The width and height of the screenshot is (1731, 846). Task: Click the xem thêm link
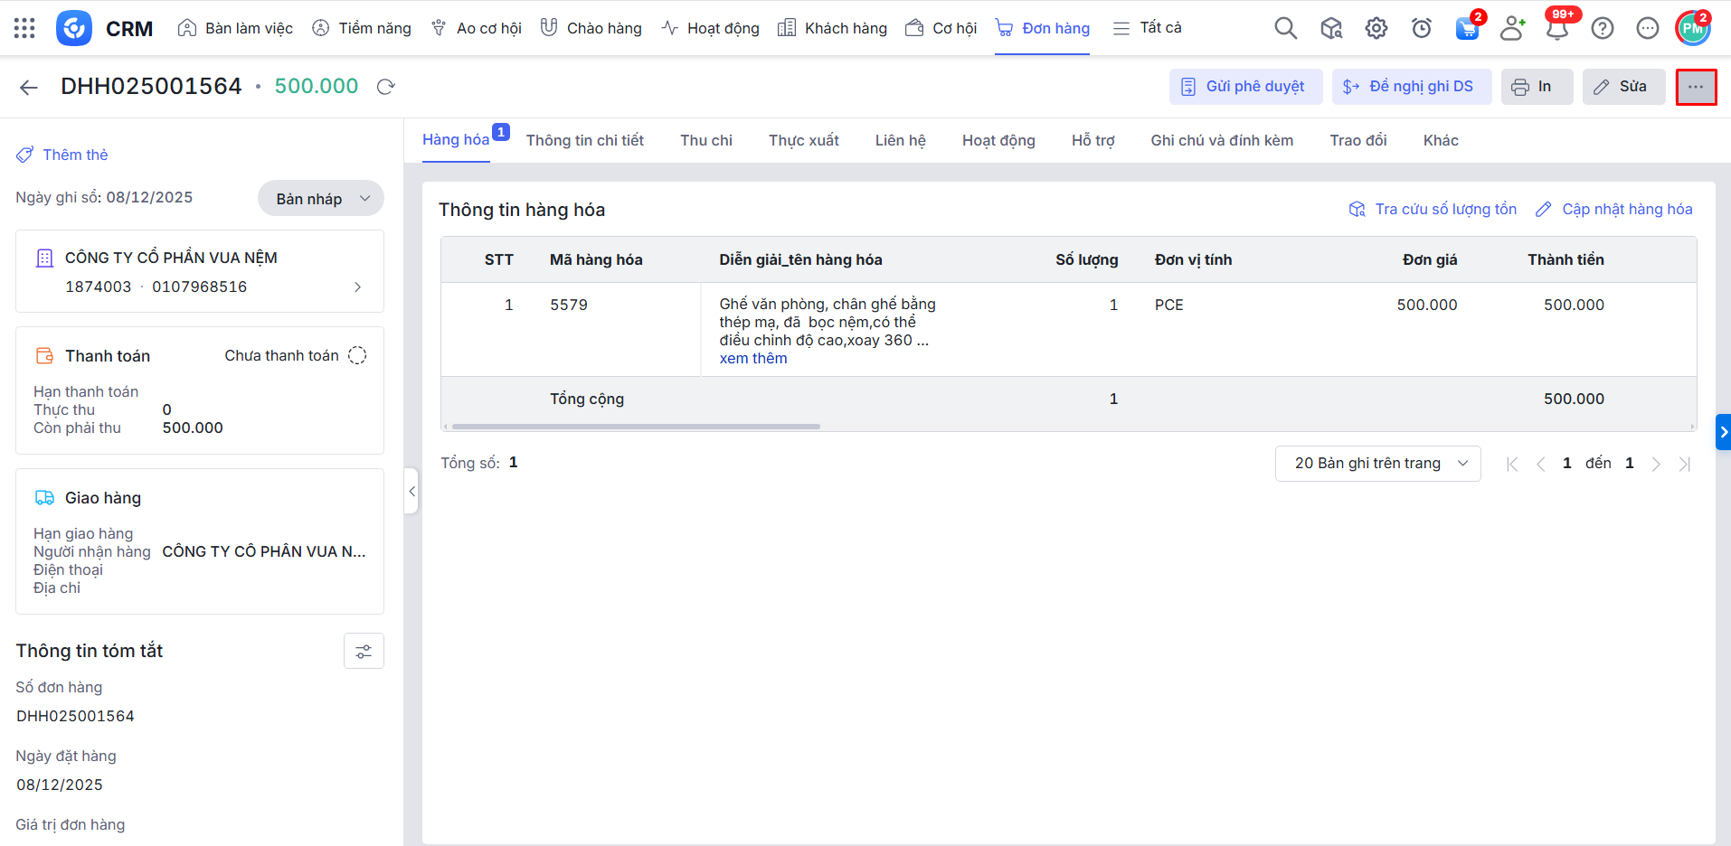752,359
